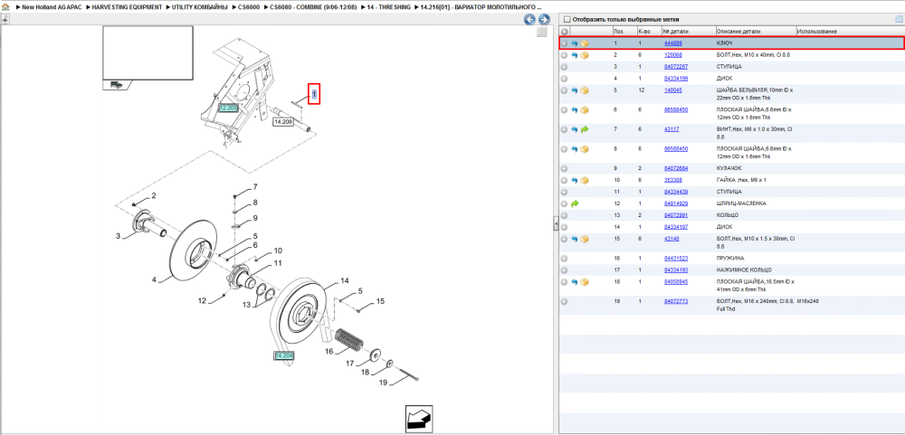Viewport: 905px width, 435px height.
Task: Click the large arrow icon below the diagram
Action: click(419, 419)
